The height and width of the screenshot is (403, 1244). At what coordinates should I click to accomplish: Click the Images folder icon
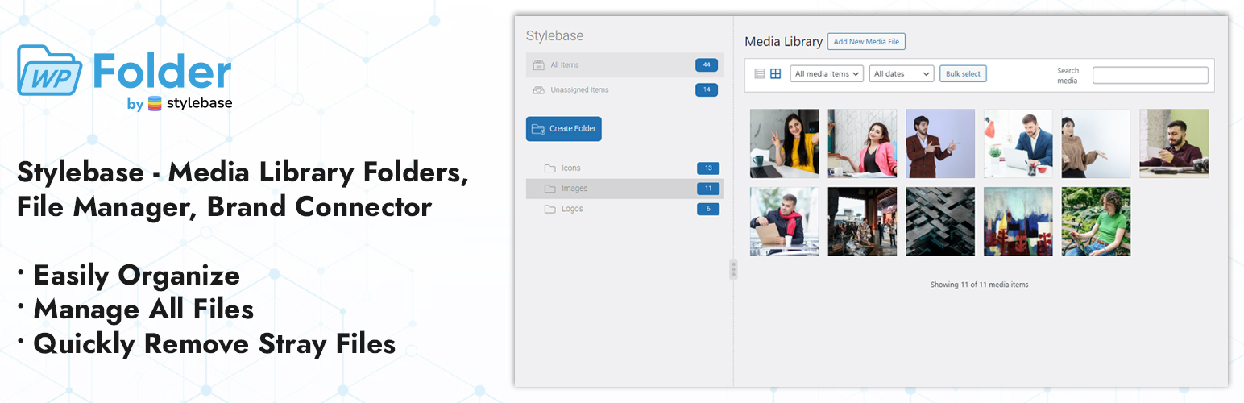(x=549, y=189)
